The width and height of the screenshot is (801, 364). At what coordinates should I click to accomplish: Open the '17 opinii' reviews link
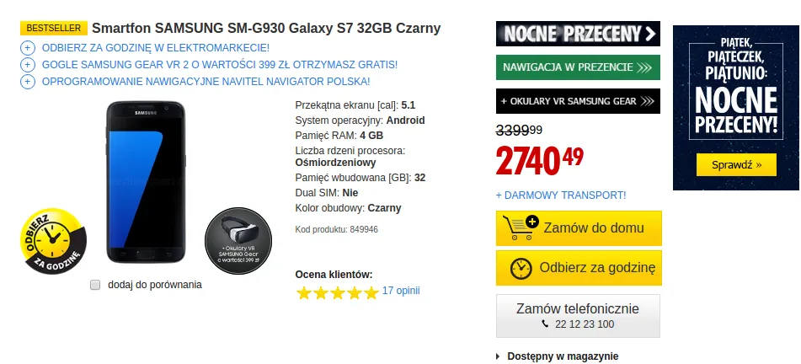pos(401,291)
